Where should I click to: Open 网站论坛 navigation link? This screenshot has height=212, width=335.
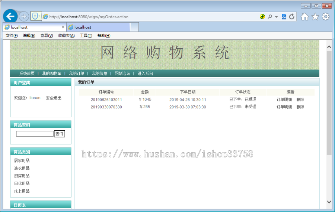[122, 74]
